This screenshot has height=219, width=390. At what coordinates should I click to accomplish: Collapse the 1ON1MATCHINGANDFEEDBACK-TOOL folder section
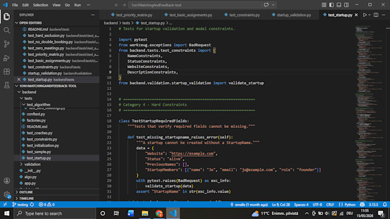17,86
